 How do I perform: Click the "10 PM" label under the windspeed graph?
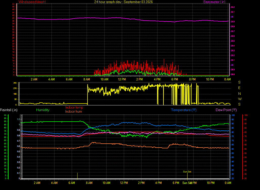pyautogui.click(x=210, y=79)
